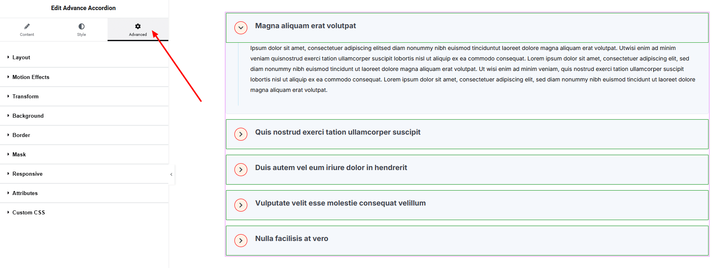Open the 'Quis nostrud exerci tation' accordion title
719x268 pixels.
click(x=338, y=132)
